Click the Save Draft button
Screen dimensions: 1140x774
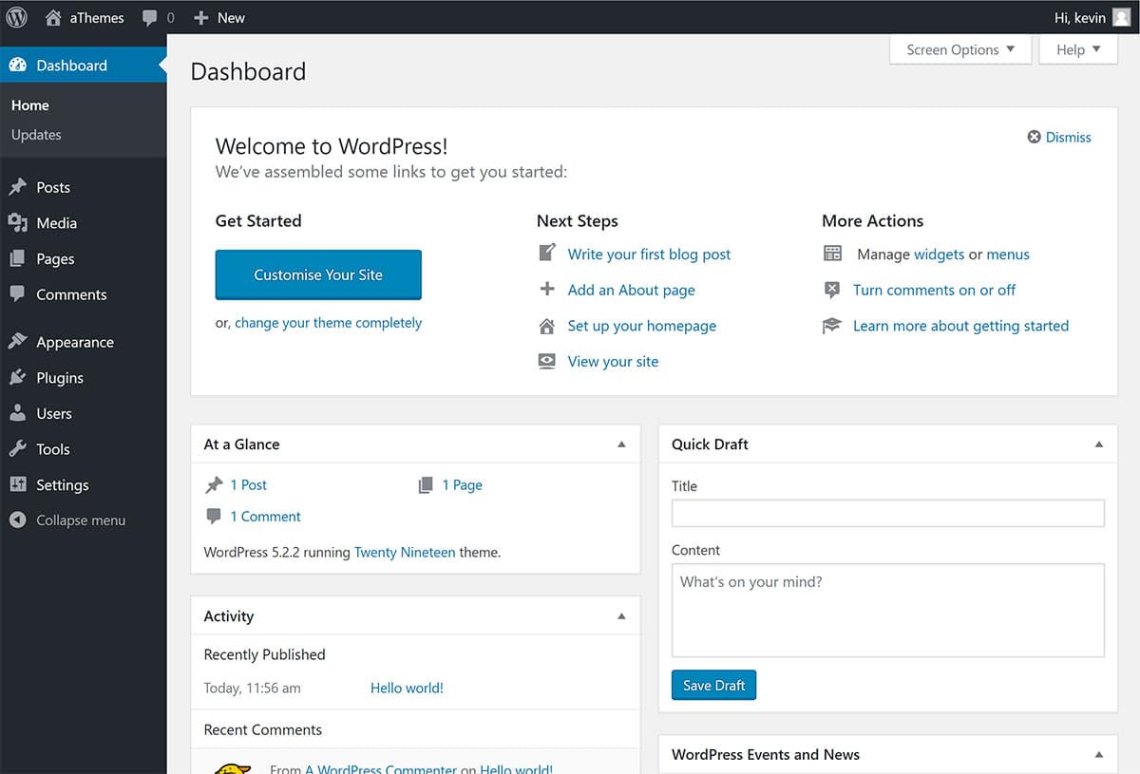click(x=713, y=685)
